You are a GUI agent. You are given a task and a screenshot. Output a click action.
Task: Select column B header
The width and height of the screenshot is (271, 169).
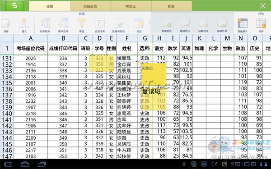63,38
